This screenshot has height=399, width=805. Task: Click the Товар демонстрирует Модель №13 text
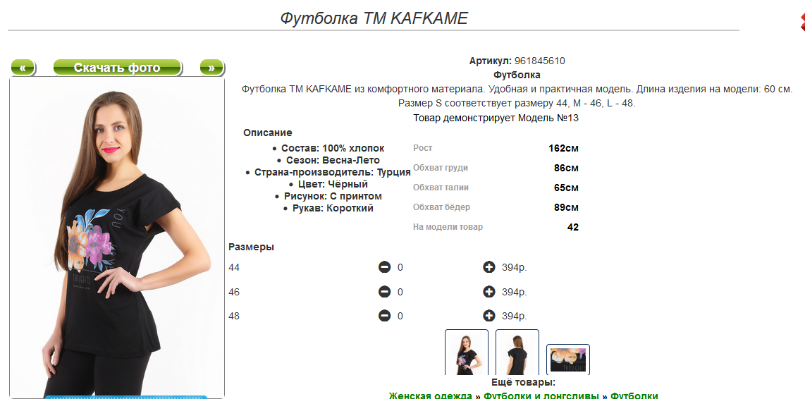coord(496,118)
